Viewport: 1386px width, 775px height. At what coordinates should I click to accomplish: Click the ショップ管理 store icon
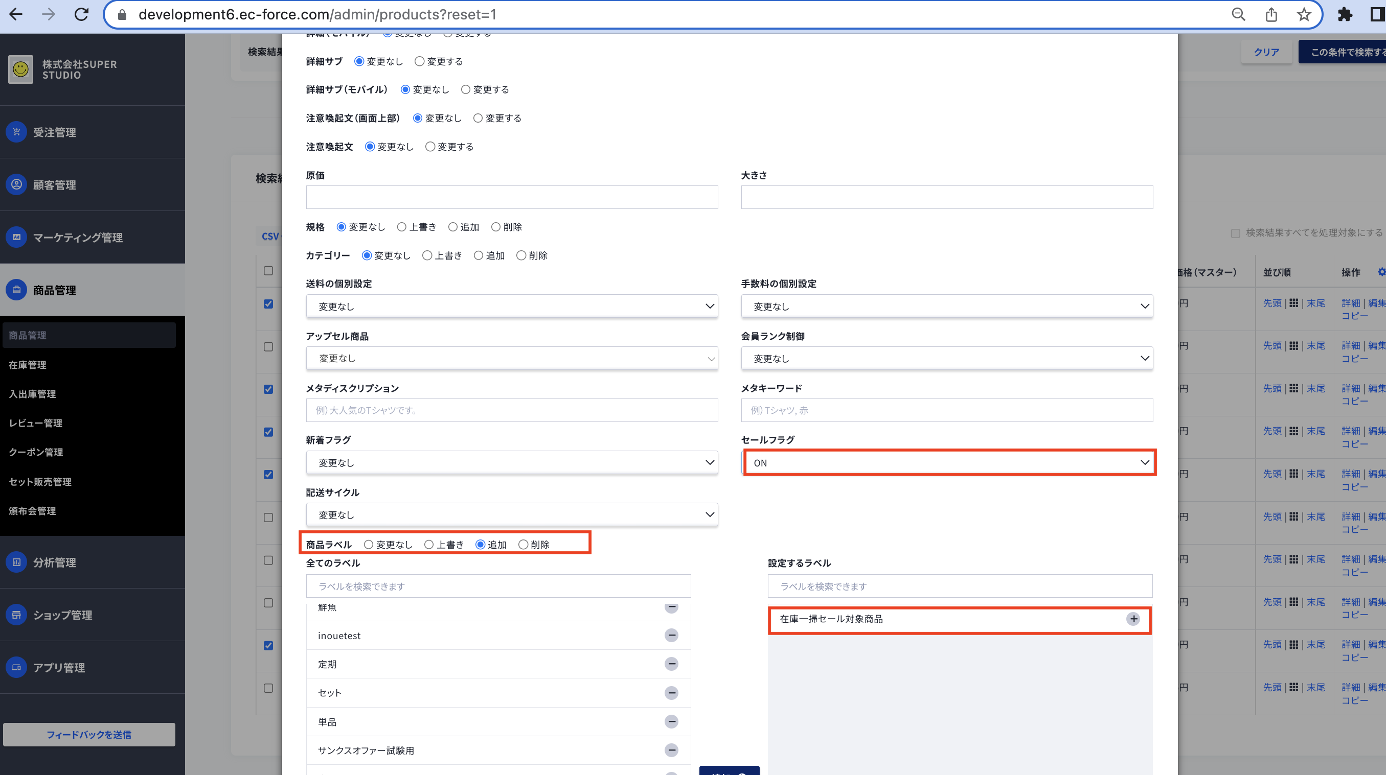(x=17, y=615)
